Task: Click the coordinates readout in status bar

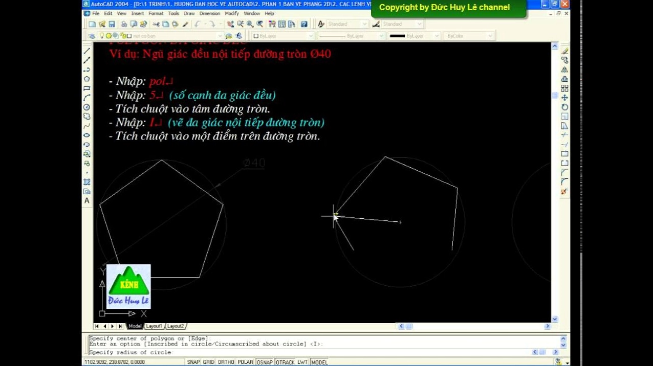Action: coord(114,362)
